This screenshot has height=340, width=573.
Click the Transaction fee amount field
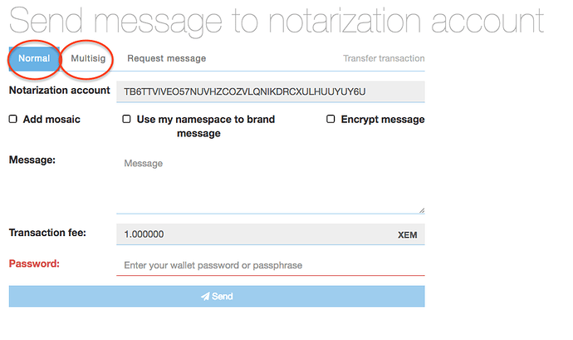271,234
